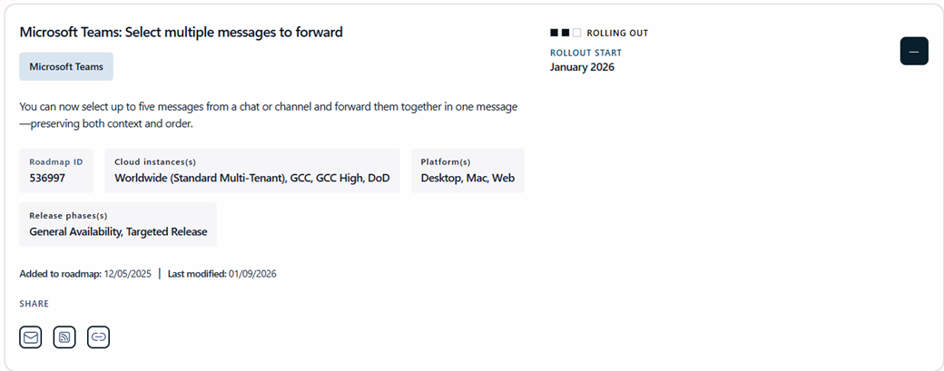Click the roadmap item title heading
Image resolution: width=944 pixels, height=371 pixels.
[182, 33]
